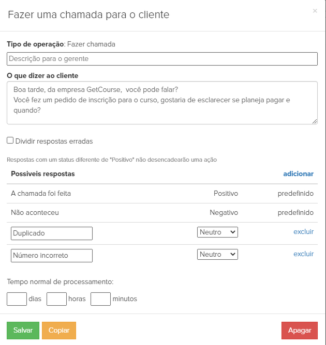
Task: Click the 'O que dizer ao cliente' textarea
Action: (x=162, y=102)
